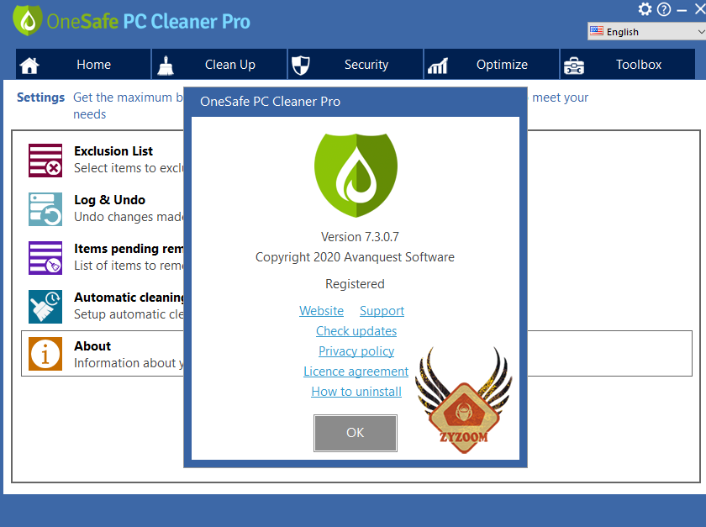Open the How to uninstall link
The image size is (706, 527).
click(x=356, y=392)
